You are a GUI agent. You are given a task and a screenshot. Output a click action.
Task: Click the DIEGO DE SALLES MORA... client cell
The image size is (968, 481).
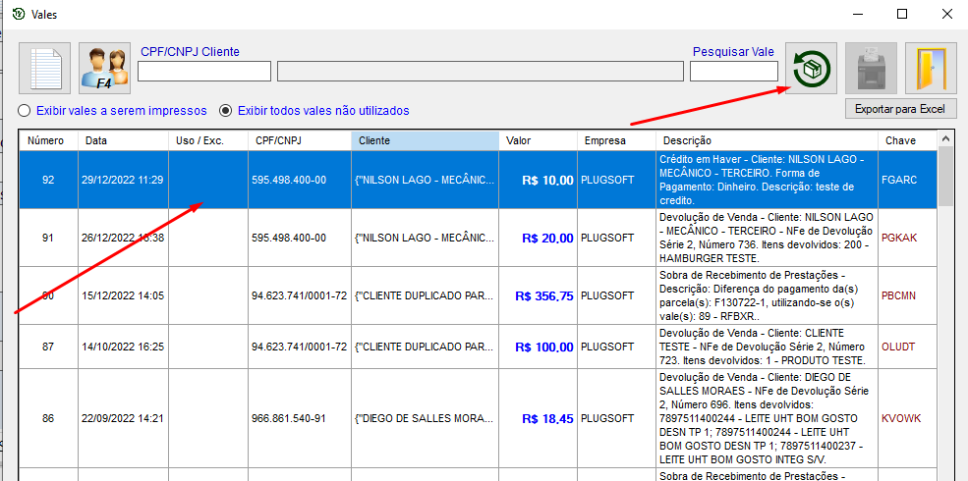425,419
